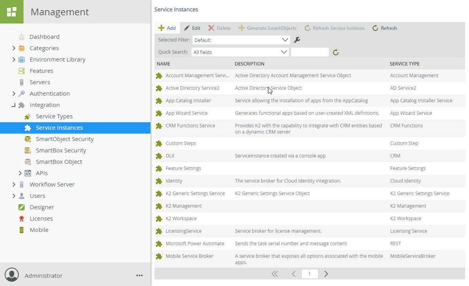The image size is (469, 286).
Task: Click the Mobile phone icon
Action: pos(22,230)
